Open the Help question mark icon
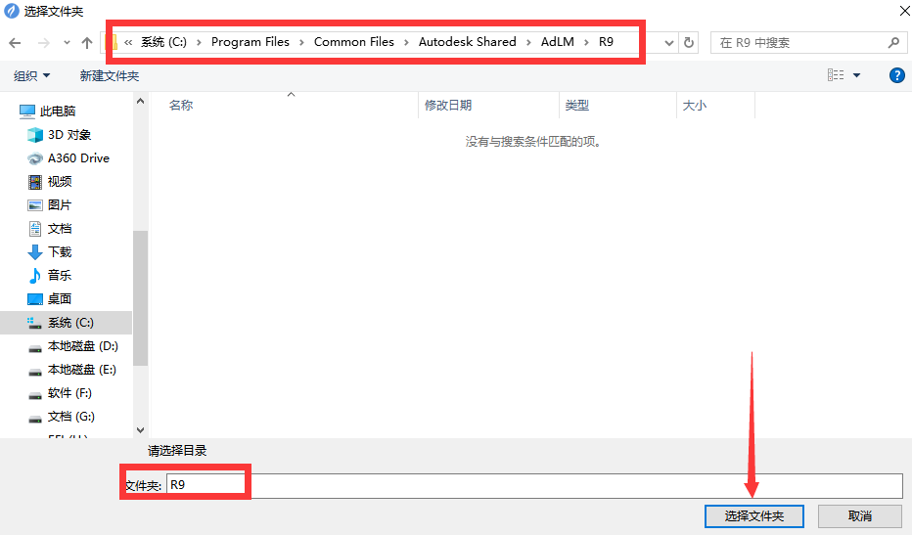 896,75
